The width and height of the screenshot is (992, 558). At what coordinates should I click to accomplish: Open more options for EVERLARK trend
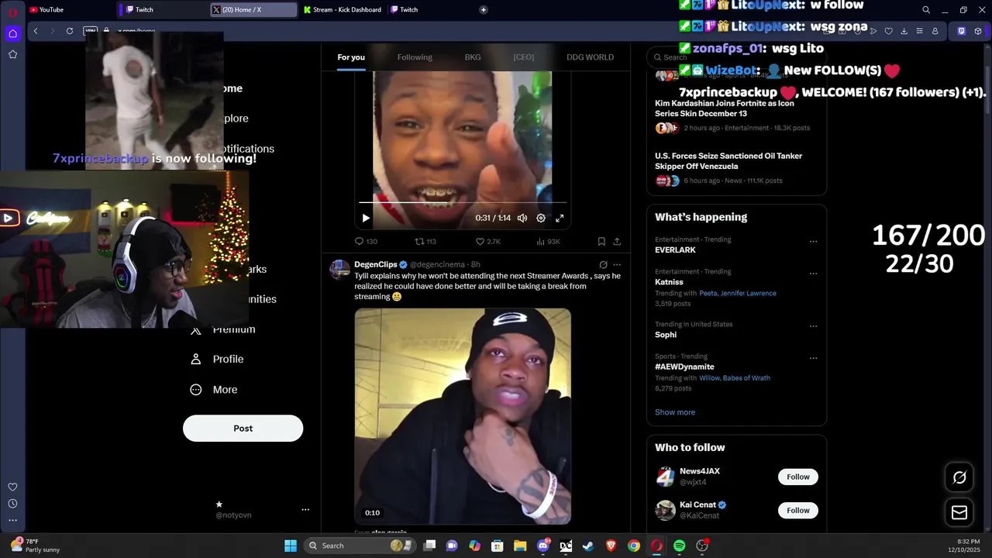(x=813, y=241)
